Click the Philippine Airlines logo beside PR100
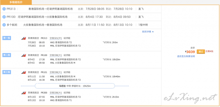Screen dimensions: 220x107 pos(24,55)
